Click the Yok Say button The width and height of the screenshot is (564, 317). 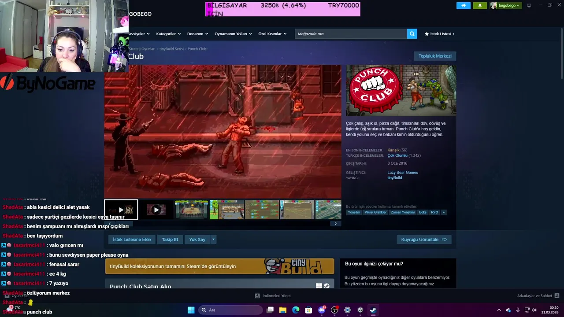[197, 240]
